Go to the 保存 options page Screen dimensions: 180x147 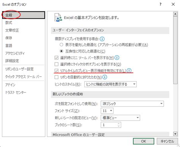tap(9, 38)
